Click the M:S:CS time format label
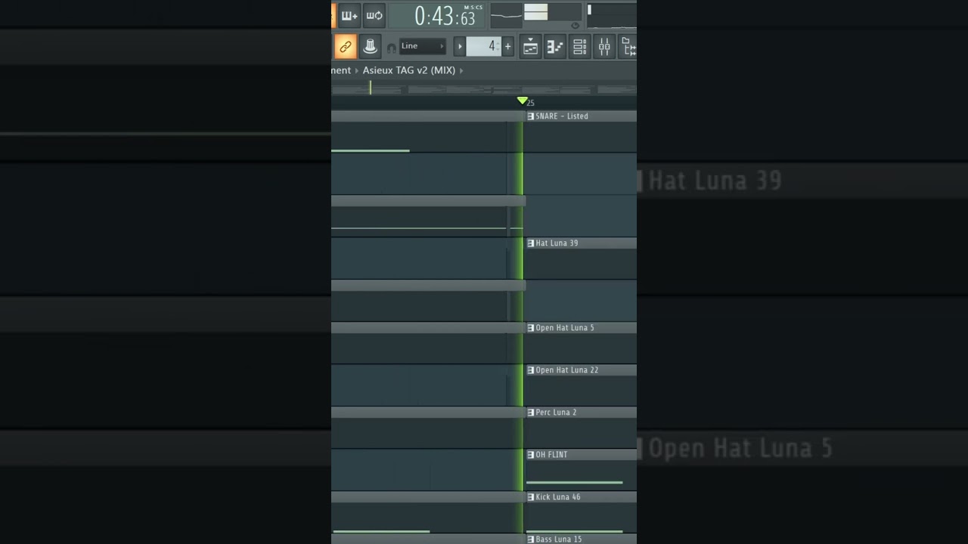This screenshot has height=544, width=968. tap(473, 8)
